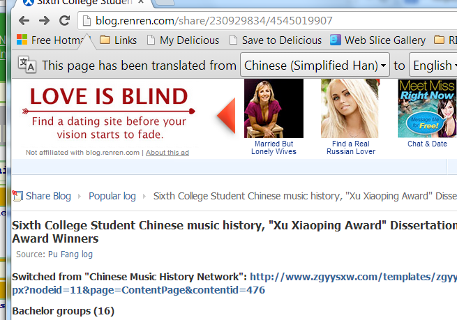Click the Save to Delicious bookmark
457x320 pixels.
click(276, 40)
